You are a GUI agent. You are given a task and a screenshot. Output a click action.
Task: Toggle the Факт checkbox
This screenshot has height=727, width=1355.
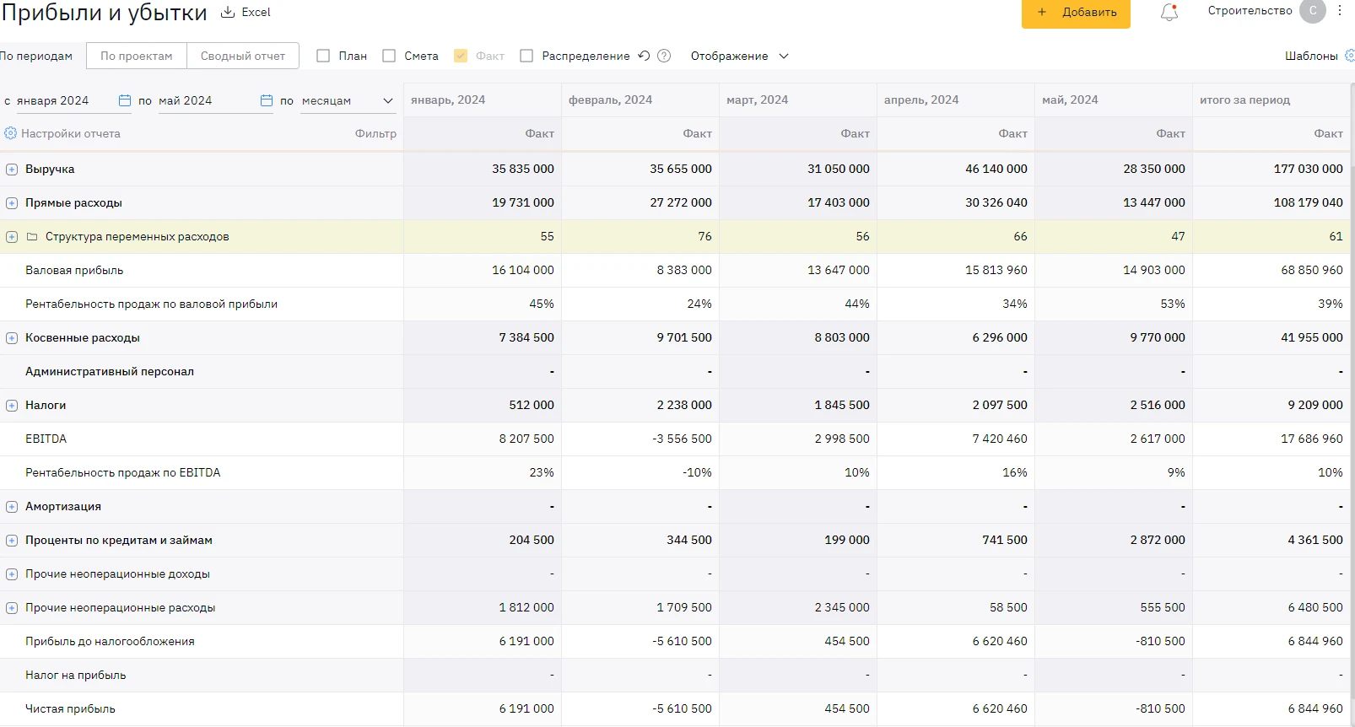(461, 56)
